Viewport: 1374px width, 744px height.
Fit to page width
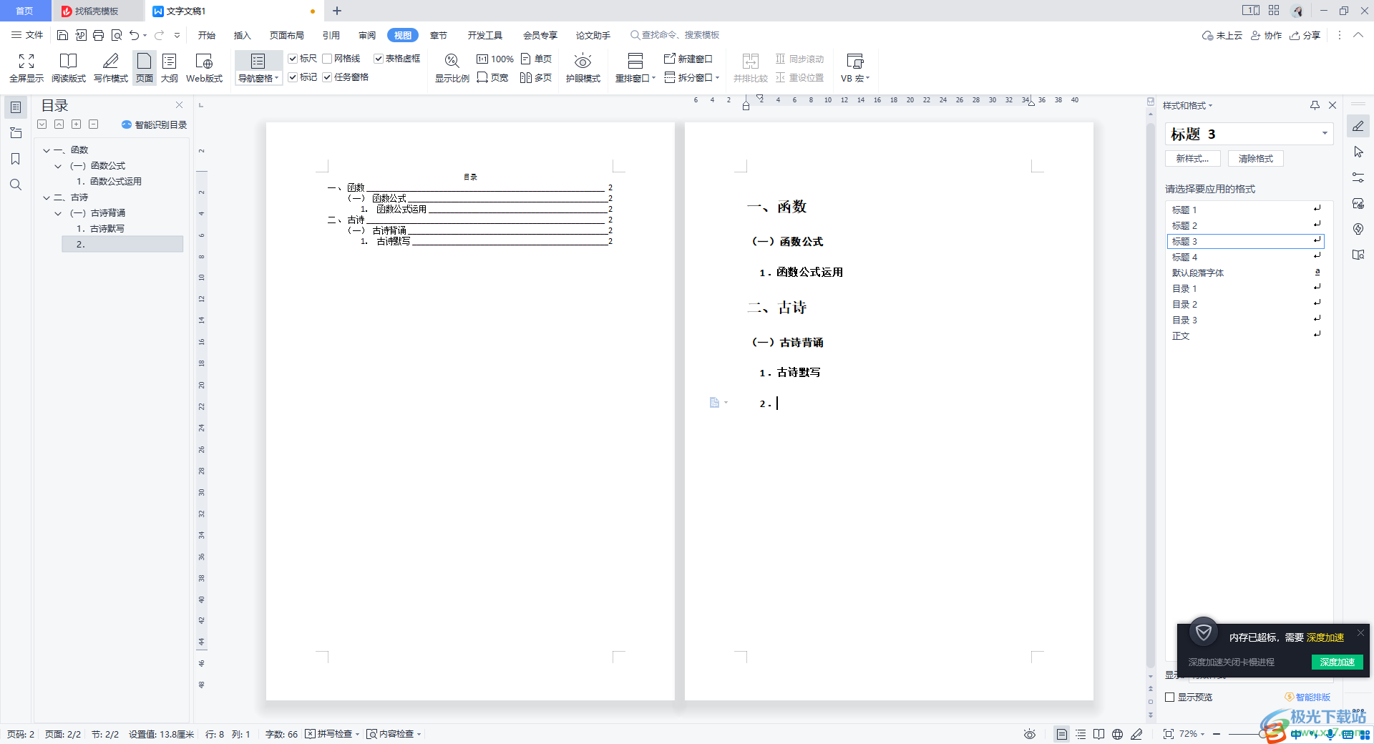[x=492, y=77]
